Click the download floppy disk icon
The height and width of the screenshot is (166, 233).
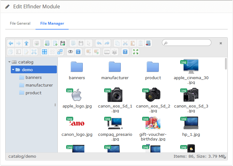point(81,43)
